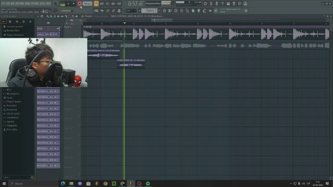Image resolution: width=333 pixels, height=187 pixels.
Task: Open the PATTERNS menu
Action: [20, 3]
